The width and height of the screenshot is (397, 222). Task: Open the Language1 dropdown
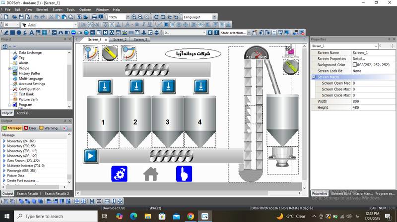214,17
